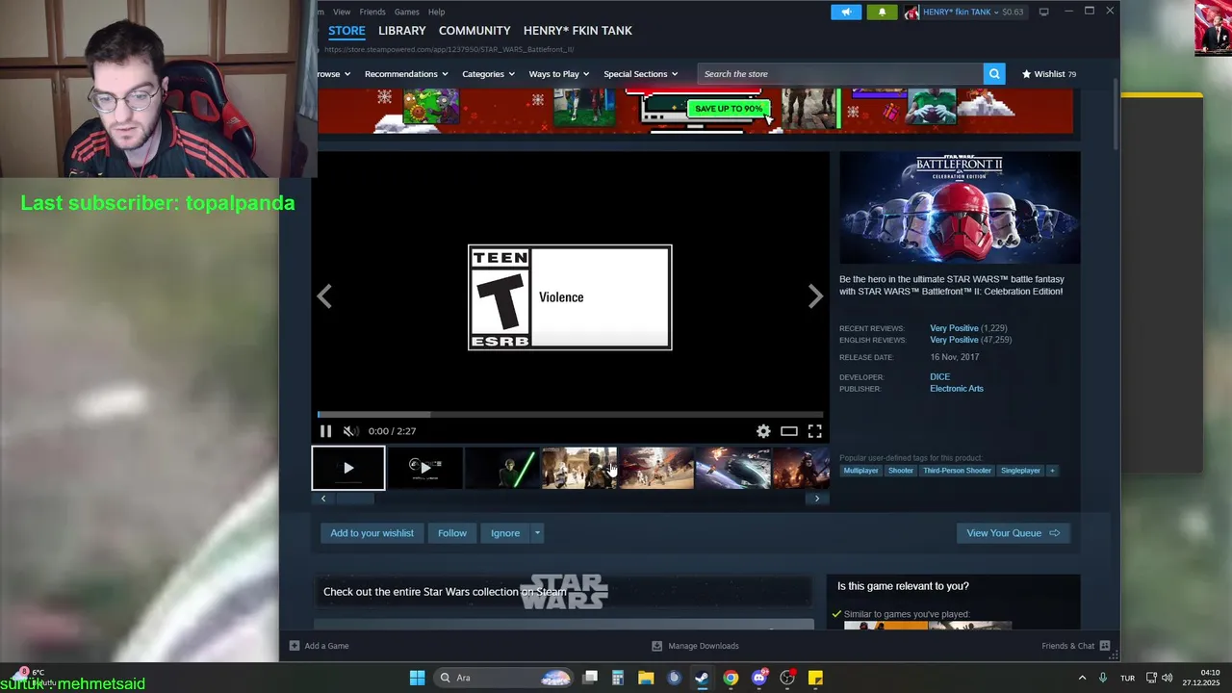
Task: Open the Steam announcements megaphone button
Action: [846, 12]
